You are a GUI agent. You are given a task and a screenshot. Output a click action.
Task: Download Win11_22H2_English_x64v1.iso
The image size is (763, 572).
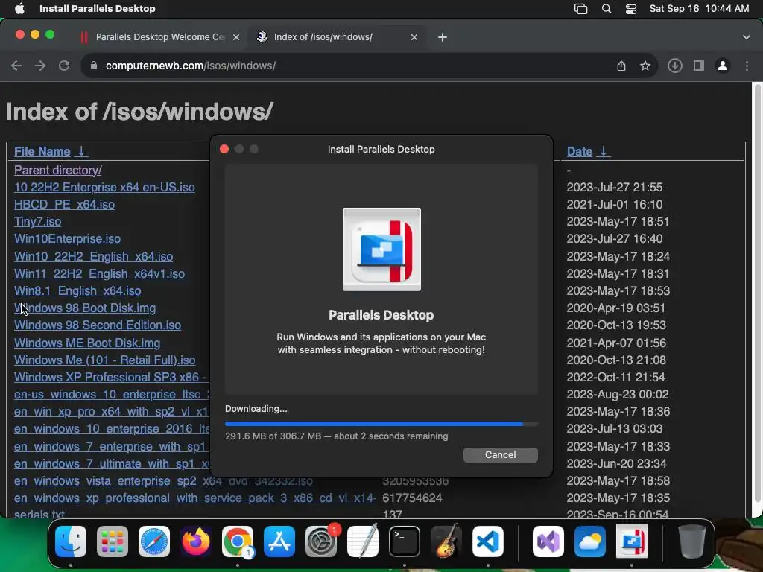click(x=99, y=274)
